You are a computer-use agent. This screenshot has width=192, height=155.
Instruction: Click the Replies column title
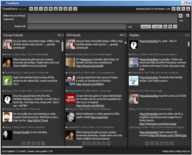(134, 35)
